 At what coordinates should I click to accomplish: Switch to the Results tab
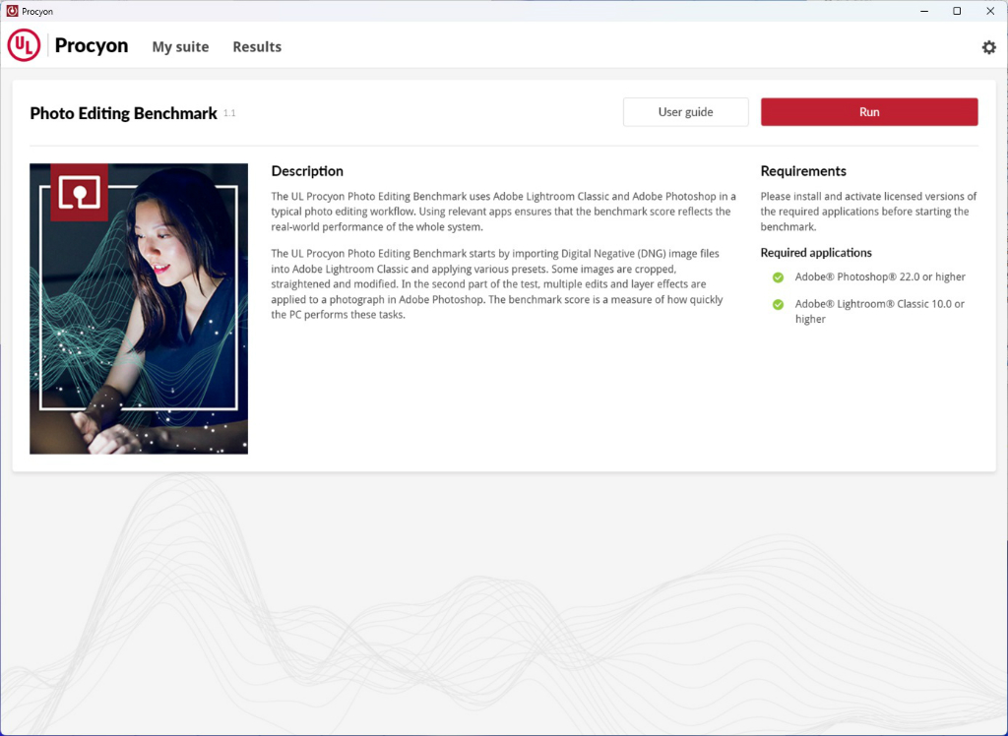click(257, 47)
